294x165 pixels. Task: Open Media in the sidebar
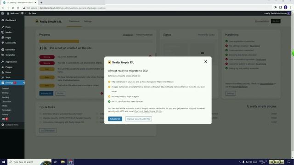click(8, 33)
